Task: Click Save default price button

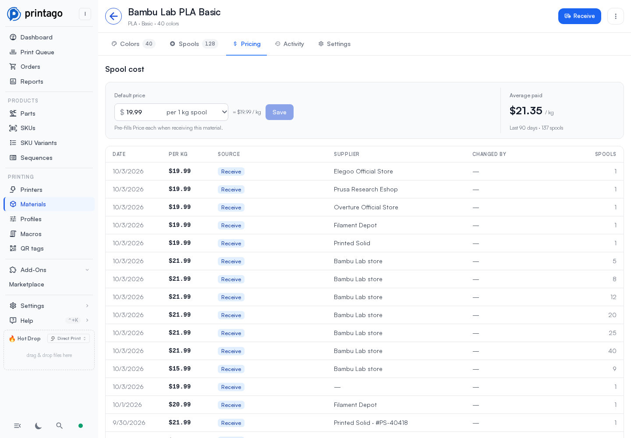Action: pos(280,112)
